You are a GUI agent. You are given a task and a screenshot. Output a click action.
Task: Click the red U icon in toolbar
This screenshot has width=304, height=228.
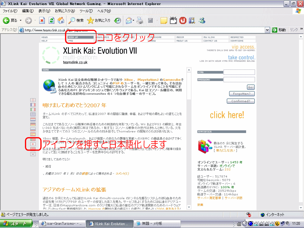[183, 20]
